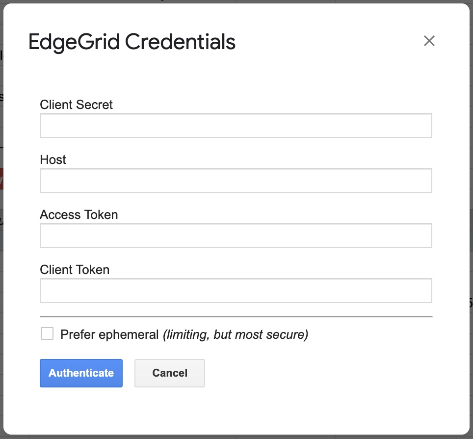Click the dimmed spreadsheet strip above the dialog

236,1
